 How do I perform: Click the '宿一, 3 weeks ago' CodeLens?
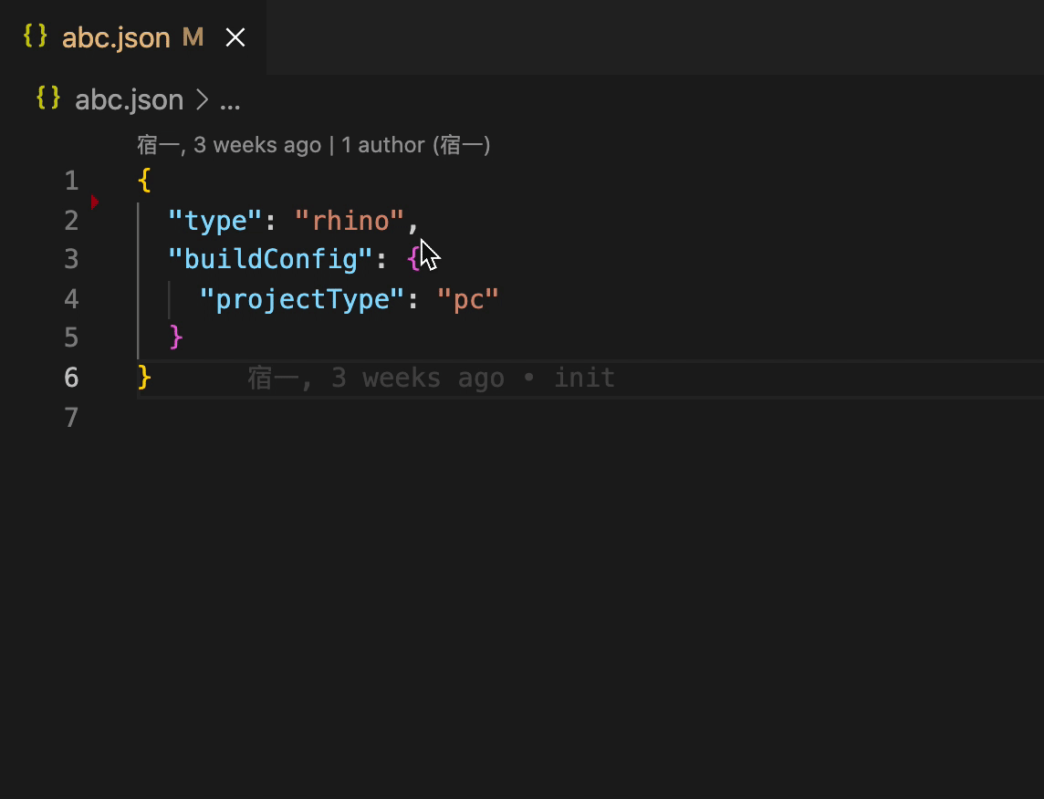(229, 145)
